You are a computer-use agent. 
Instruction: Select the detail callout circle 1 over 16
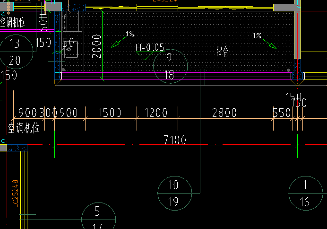click(306, 194)
